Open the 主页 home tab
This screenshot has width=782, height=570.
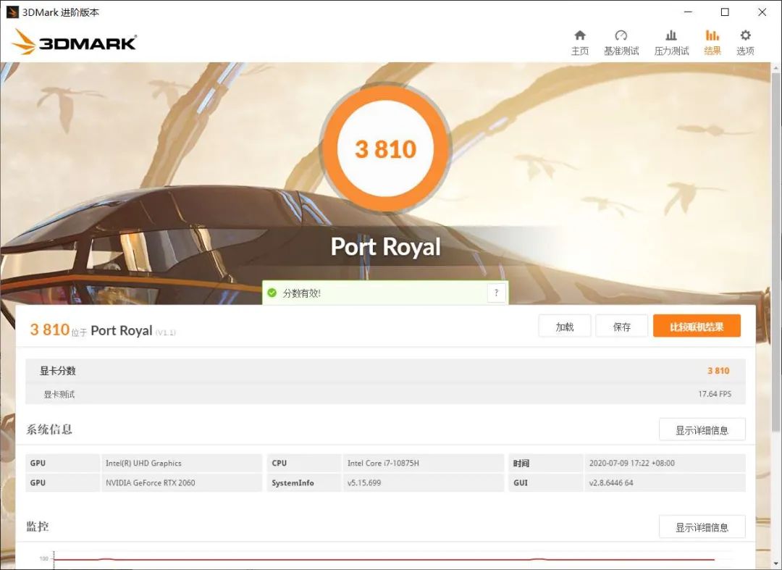[579, 43]
